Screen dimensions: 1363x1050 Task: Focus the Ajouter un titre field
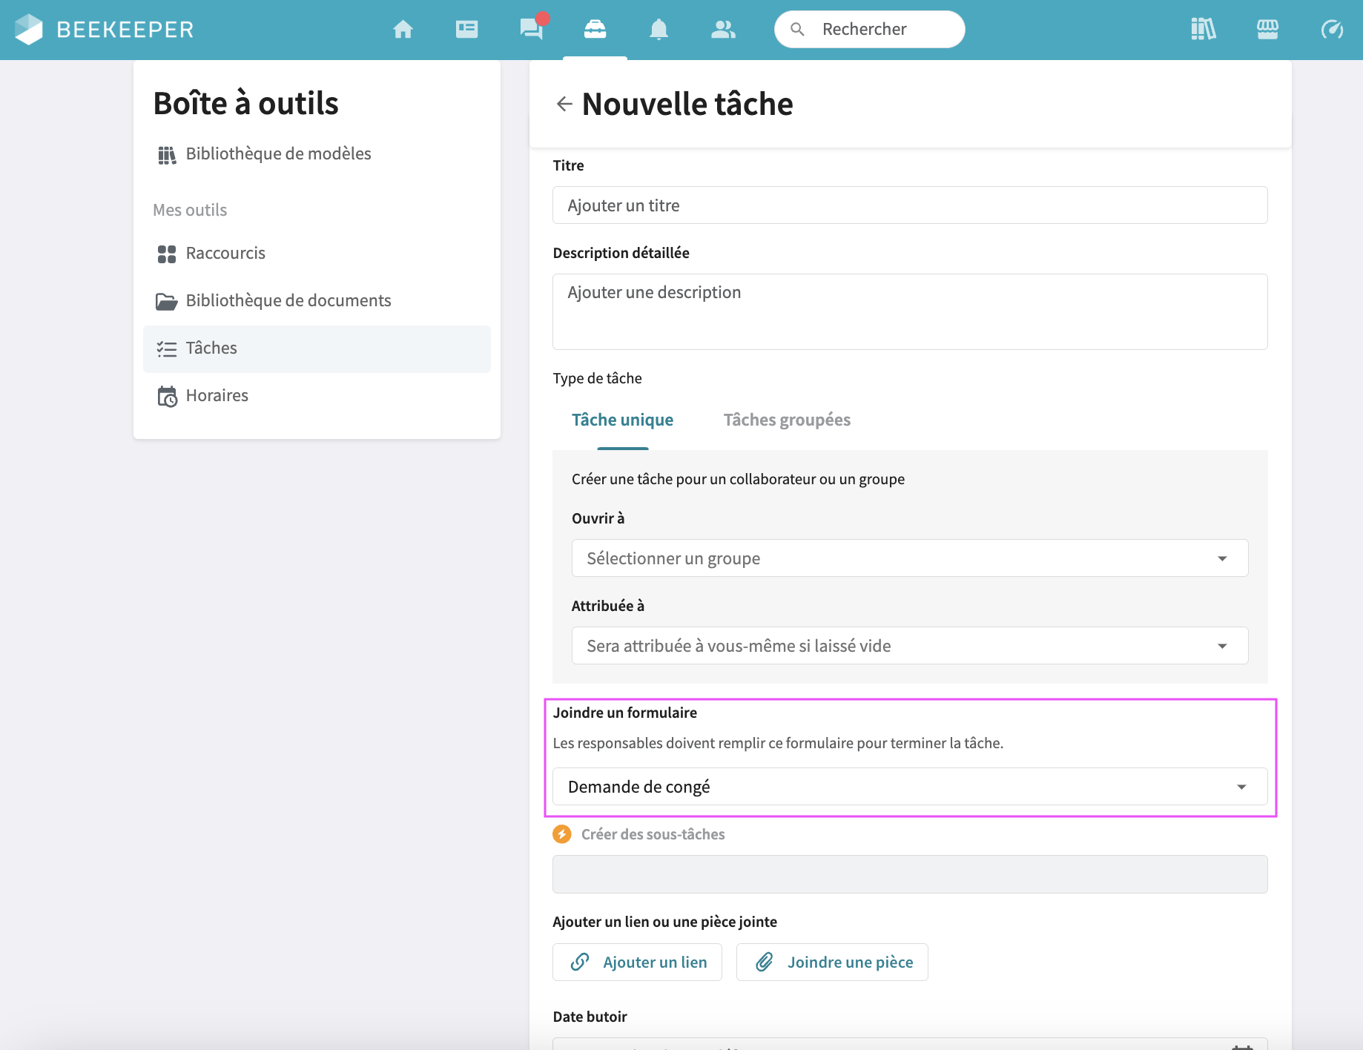[909, 205]
